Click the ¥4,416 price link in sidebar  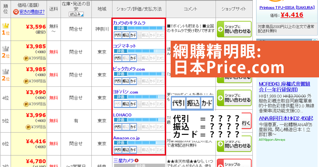[292, 15]
